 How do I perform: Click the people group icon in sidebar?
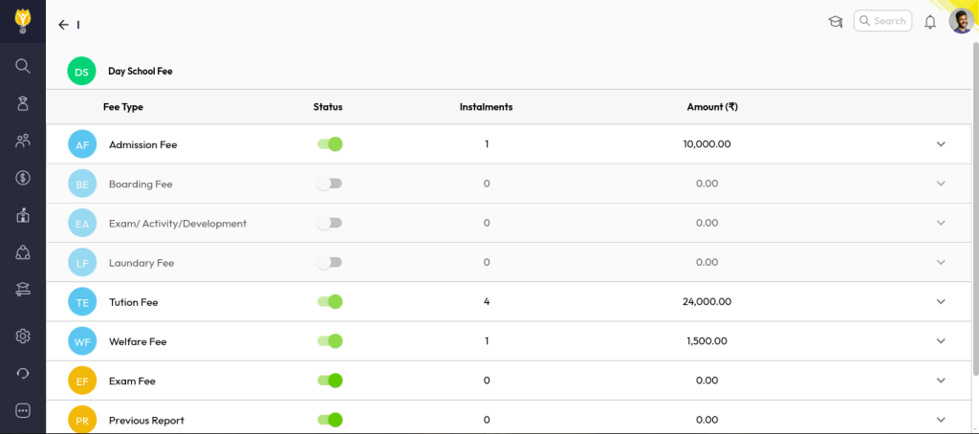(x=23, y=141)
